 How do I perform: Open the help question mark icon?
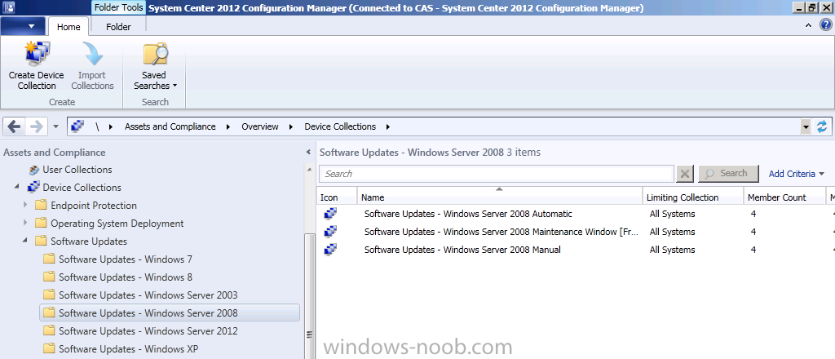(x=825, y=25)
